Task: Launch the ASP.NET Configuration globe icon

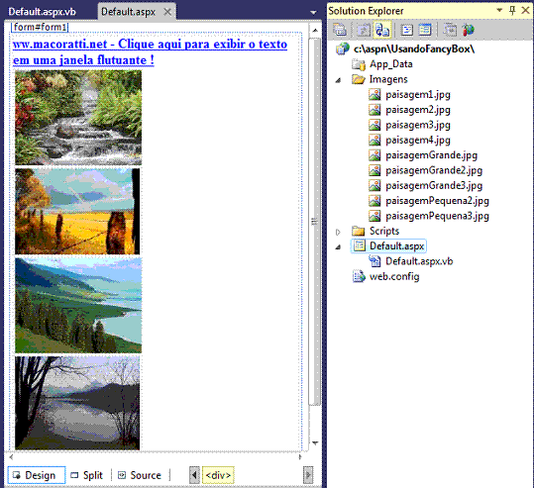Action: click(x=469, y=30)
